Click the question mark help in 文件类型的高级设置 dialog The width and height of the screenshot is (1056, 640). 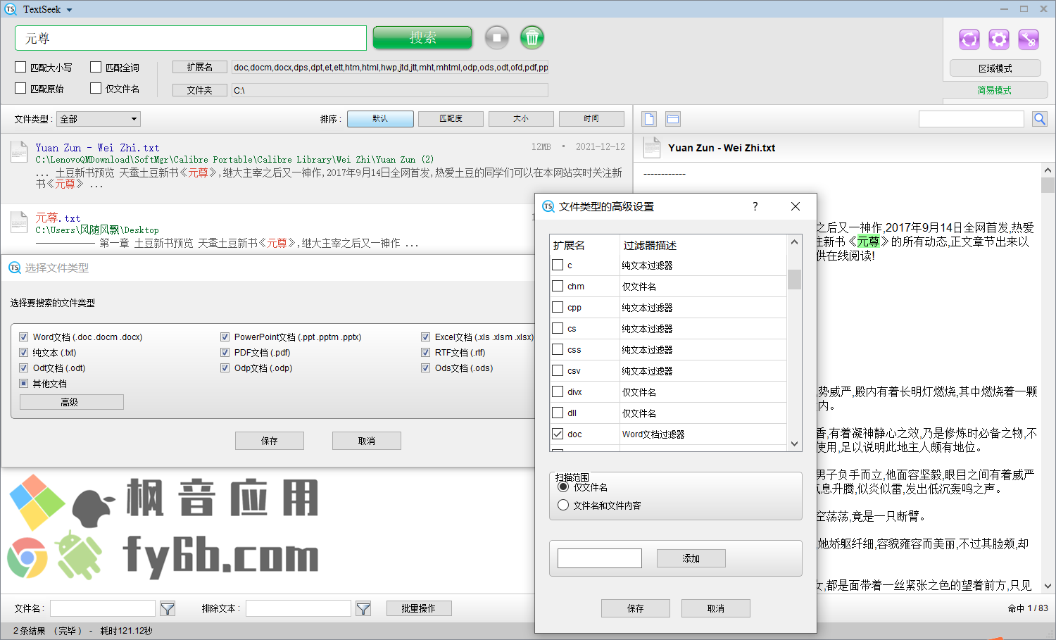point(755,206)
